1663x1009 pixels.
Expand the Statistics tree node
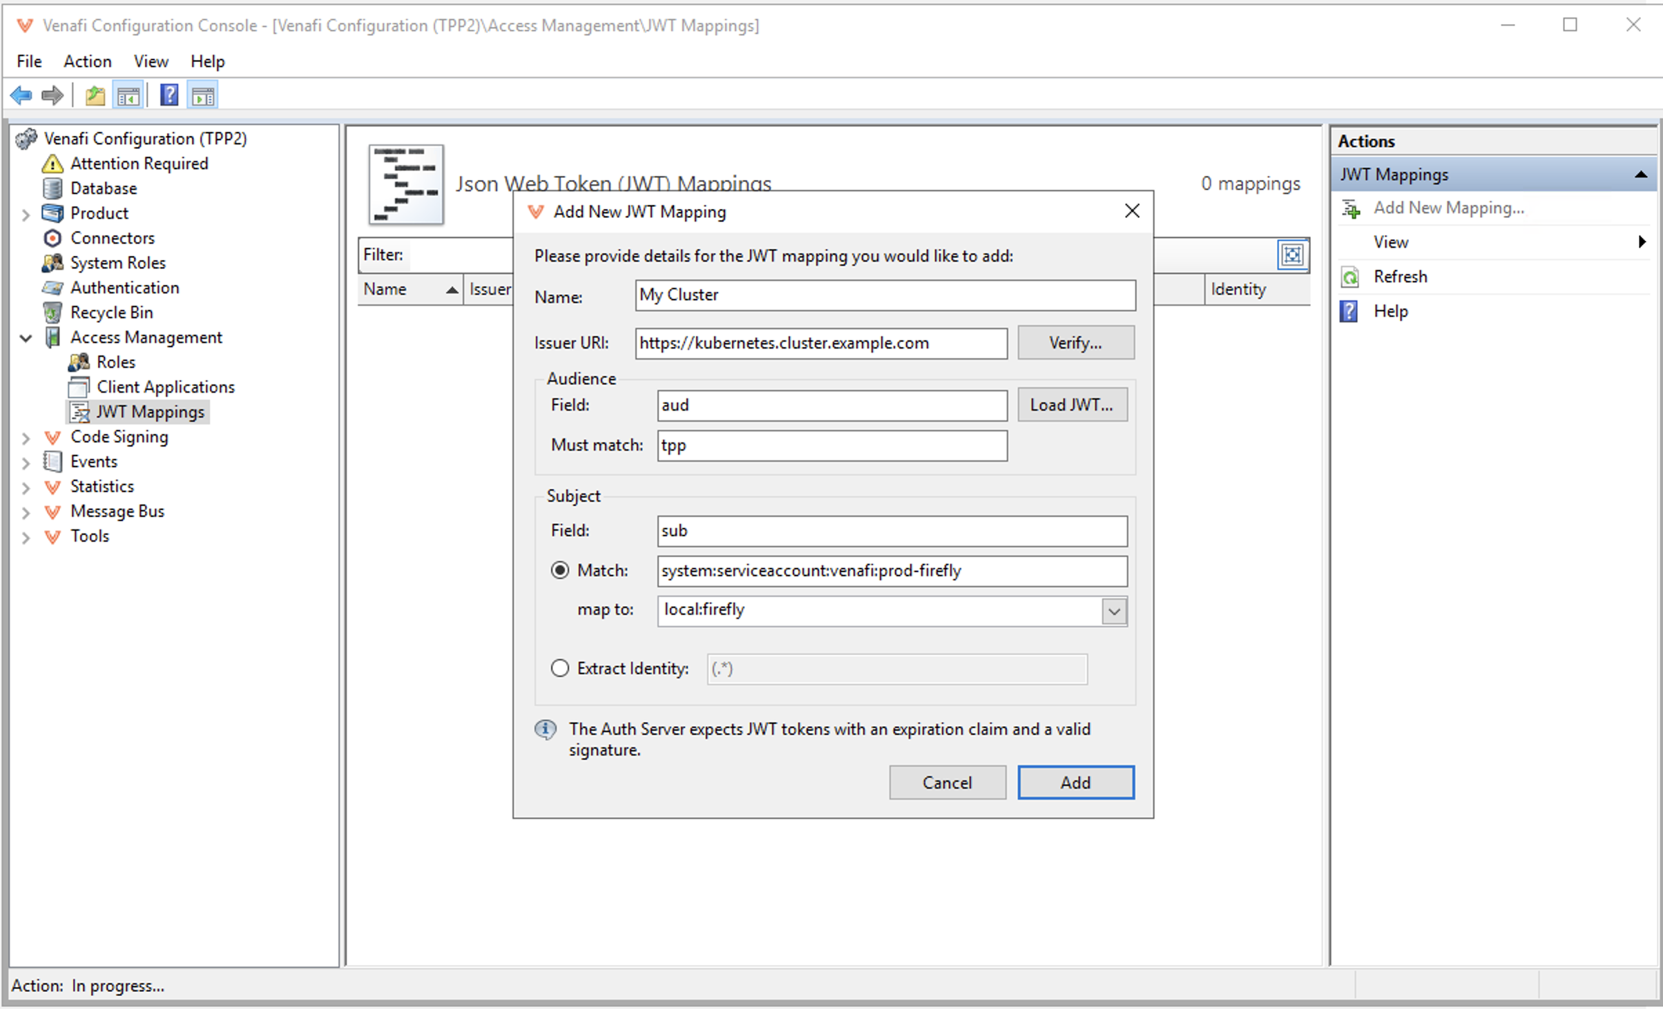point(26,487)
